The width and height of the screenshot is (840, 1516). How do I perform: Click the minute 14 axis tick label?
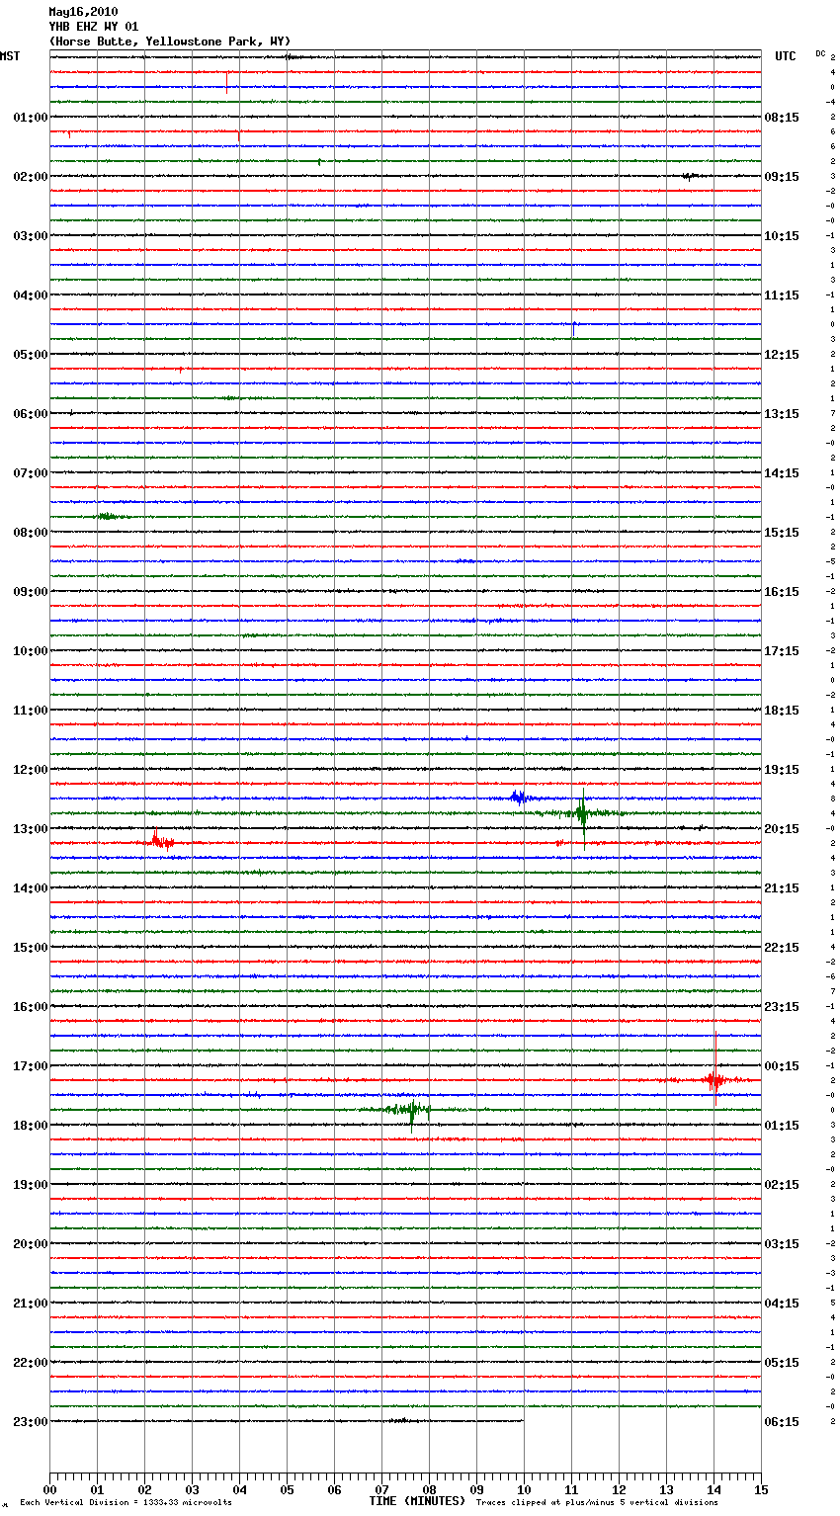tap(714, 1490)
